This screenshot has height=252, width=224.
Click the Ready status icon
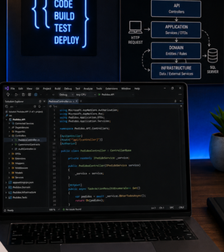(x=5, y=211)
